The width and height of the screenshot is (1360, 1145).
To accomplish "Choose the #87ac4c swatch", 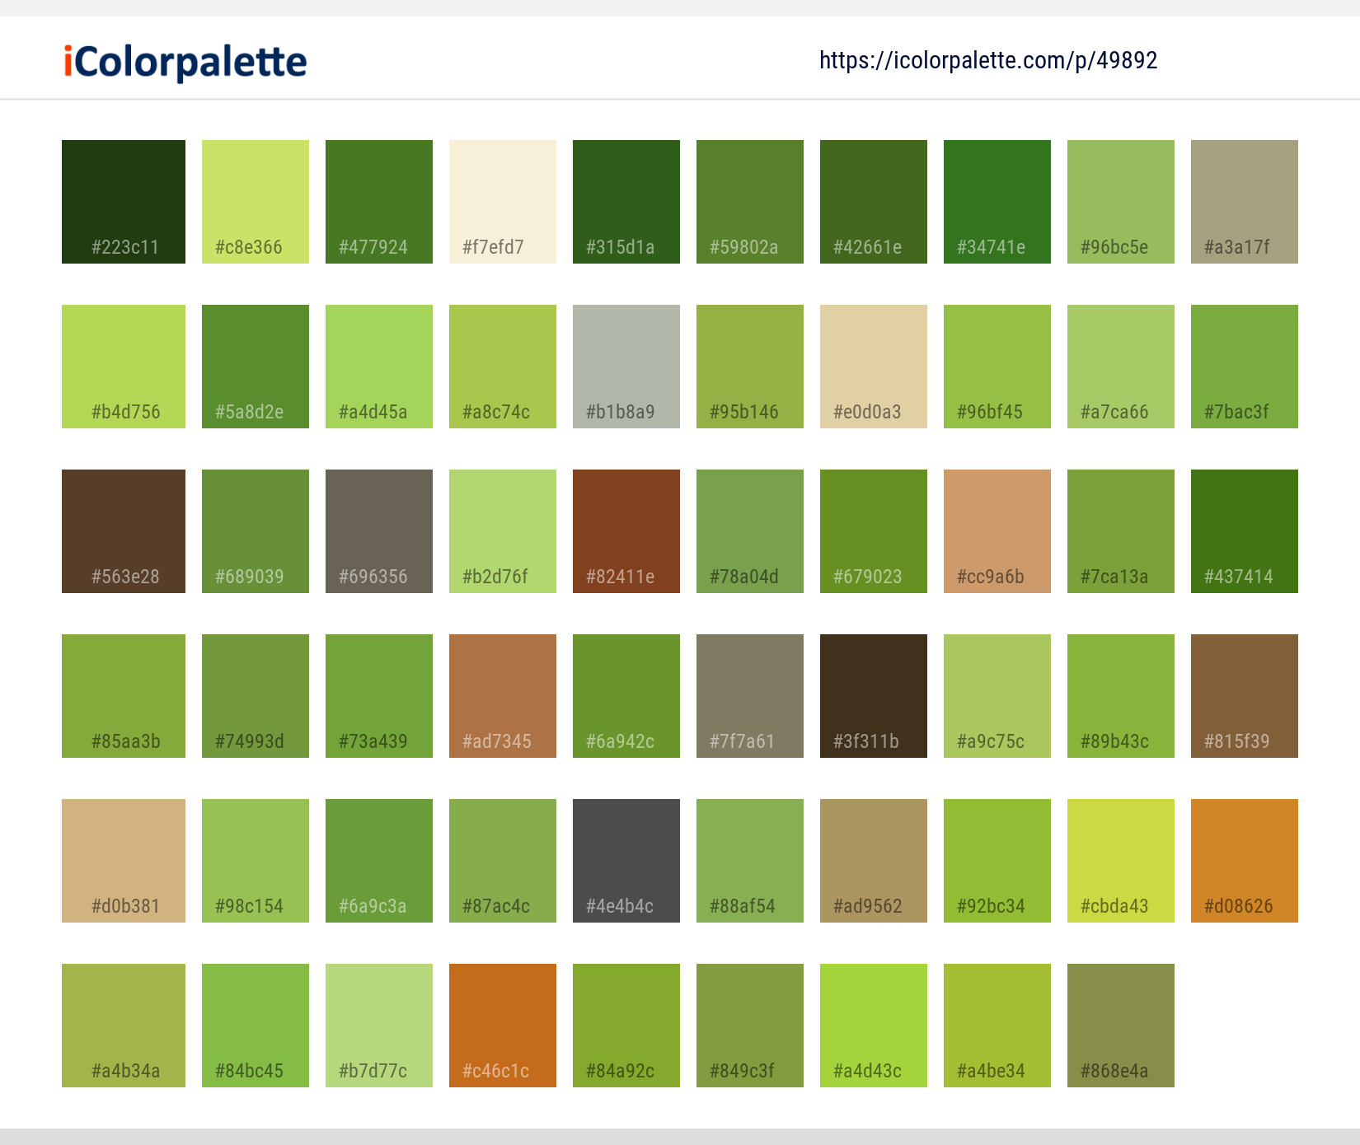I will coord(503,861).
